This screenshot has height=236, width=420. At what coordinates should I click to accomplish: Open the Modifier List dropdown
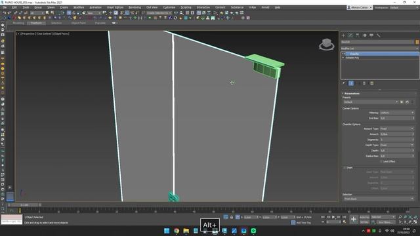[x=380, y=49]
